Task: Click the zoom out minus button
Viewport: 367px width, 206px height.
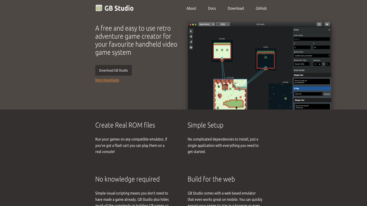Action: [x=218, y=24]
